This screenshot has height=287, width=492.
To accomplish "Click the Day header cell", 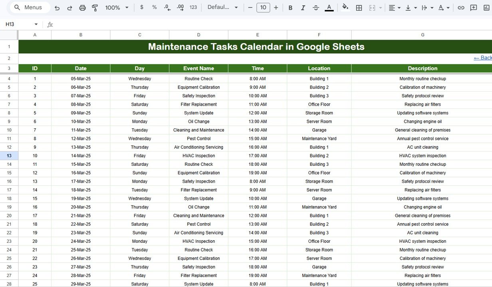I will (140, 68).
